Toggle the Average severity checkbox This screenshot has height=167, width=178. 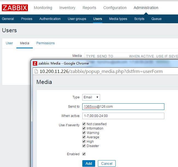(84, 137)
